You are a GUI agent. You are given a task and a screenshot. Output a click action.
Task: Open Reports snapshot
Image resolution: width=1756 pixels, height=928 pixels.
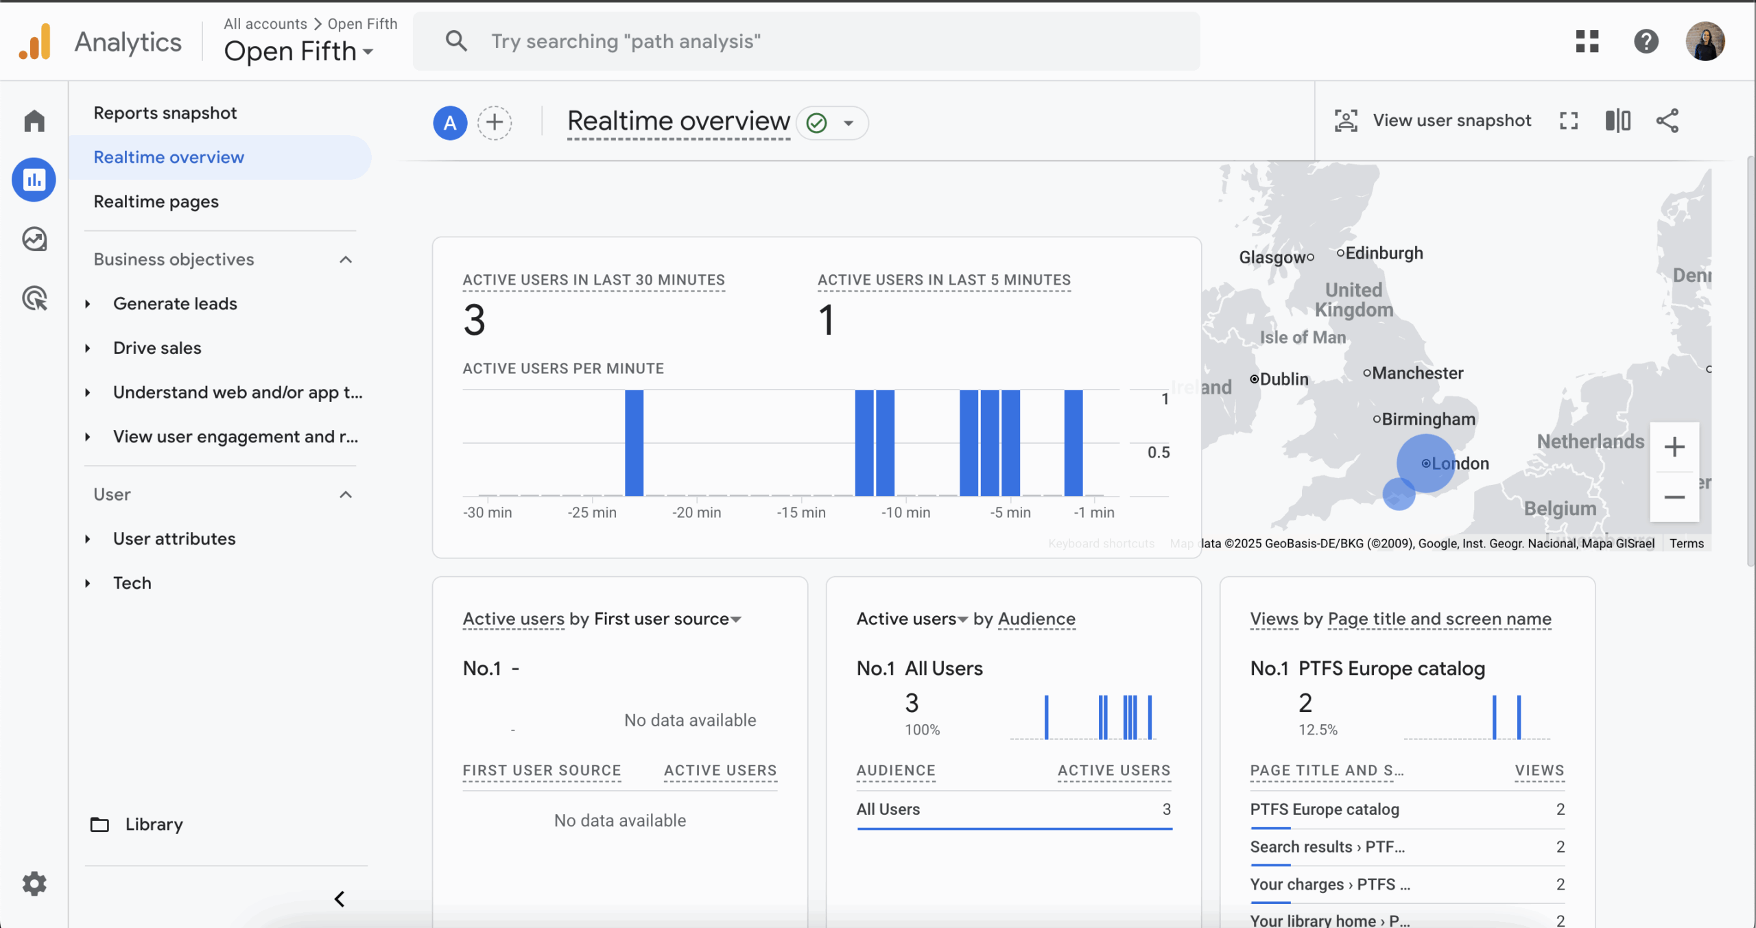[x=165, y=112]
